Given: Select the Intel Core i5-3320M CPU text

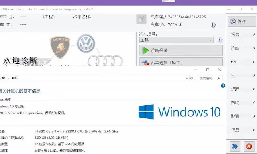Looking at the screenshot, I should coord(76,131).
